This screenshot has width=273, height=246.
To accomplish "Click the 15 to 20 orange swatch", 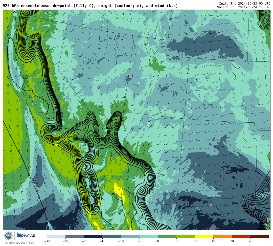I will pos(223,236).
